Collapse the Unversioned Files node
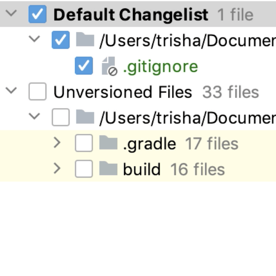 coord(11,91)
